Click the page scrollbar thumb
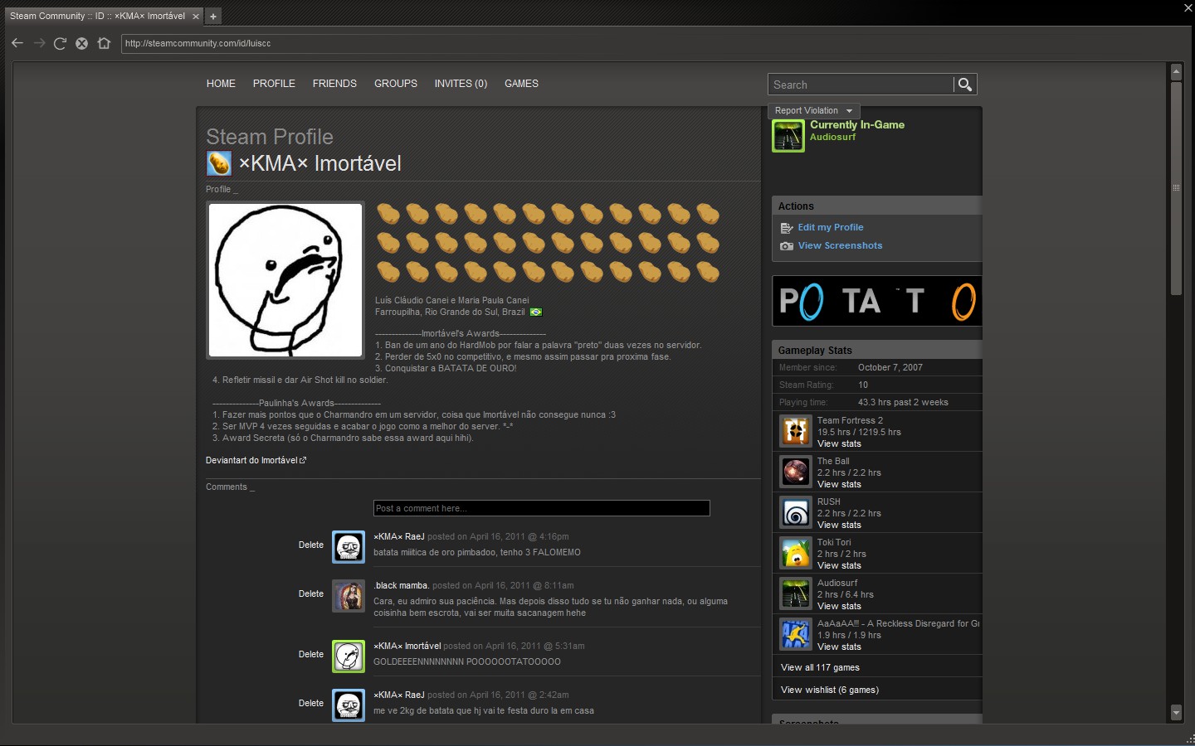The image size is (1195, 746). click(1176, 189)
